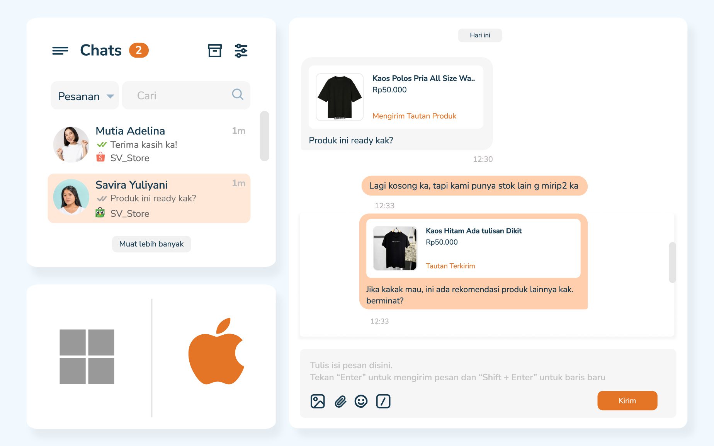
Task: Focus the Cari search field
Action: pyautogui.click(x=182, y=95)
